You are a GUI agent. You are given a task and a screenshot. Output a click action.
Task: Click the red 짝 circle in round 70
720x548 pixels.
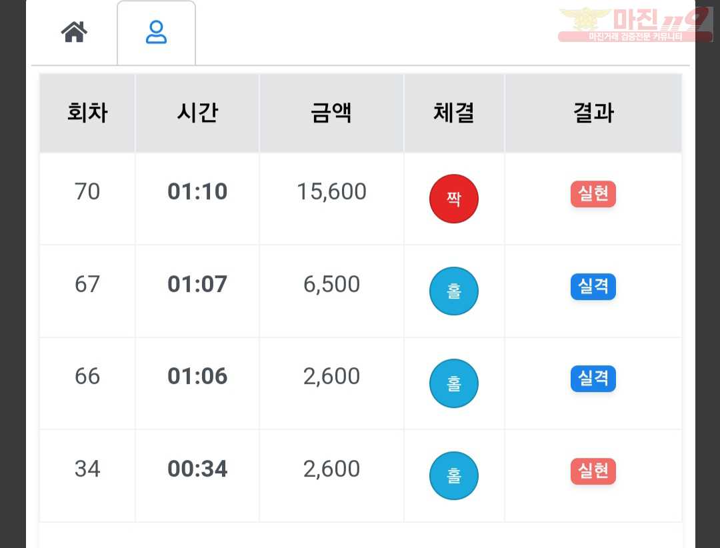[x=454, y=199]
